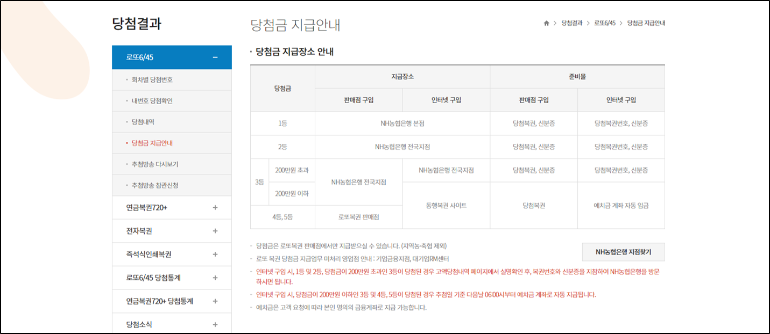
Task: Click 예치금 계좌 자동 입금 cell
Action: tap(621, 205)
